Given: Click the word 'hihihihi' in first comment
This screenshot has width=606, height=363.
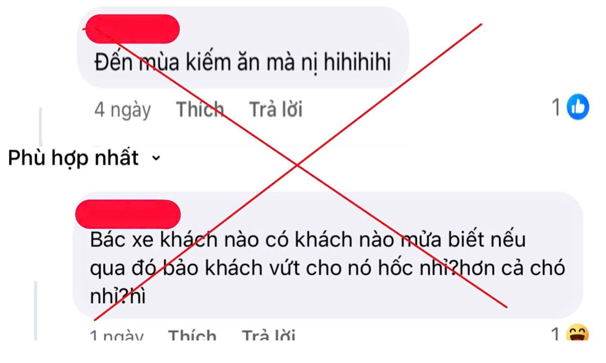Looking at the screenshot, I should tap(357, 62).
